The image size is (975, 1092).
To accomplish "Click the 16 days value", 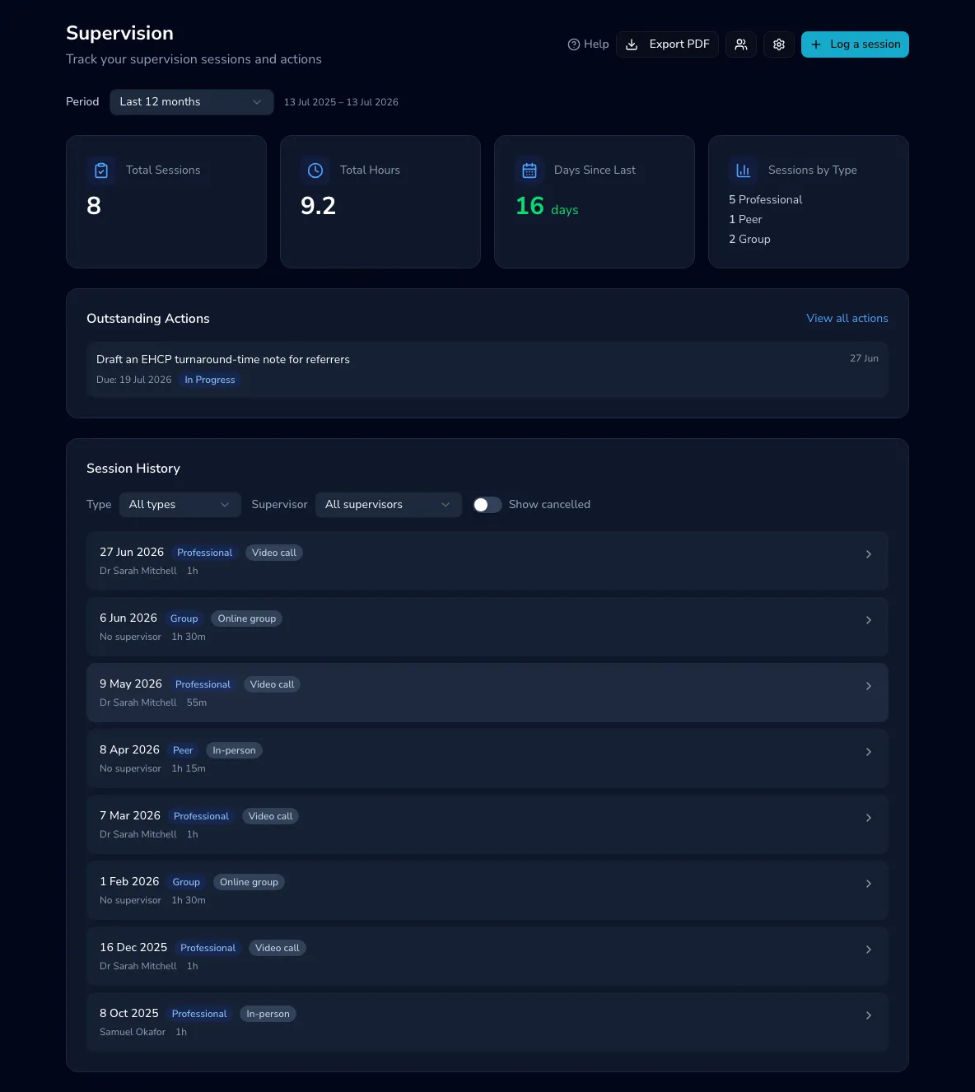I will pyautogui.click(x=547, y=207).
